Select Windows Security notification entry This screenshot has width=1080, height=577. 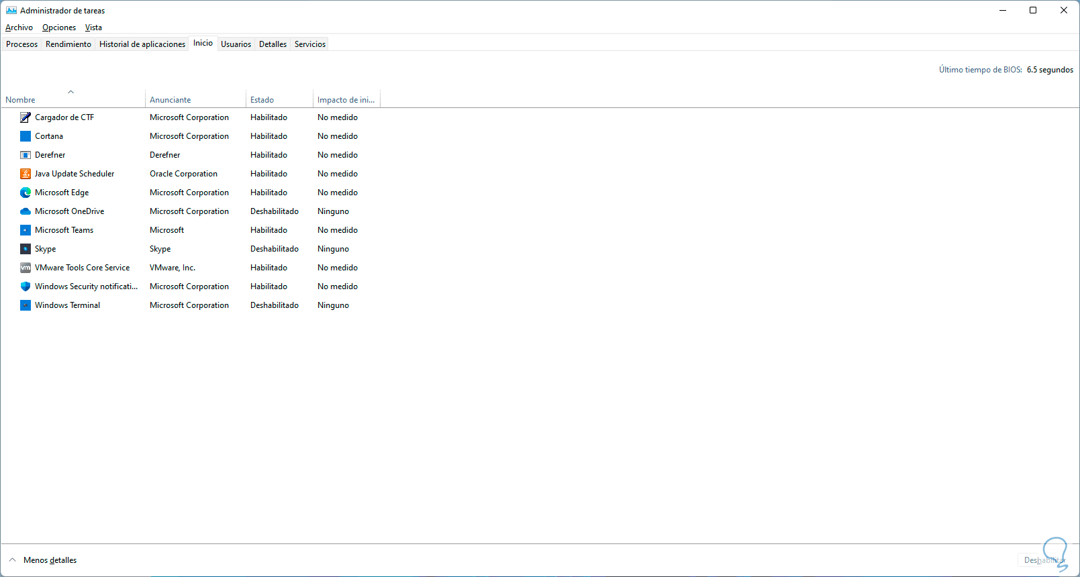click(87, 286)
